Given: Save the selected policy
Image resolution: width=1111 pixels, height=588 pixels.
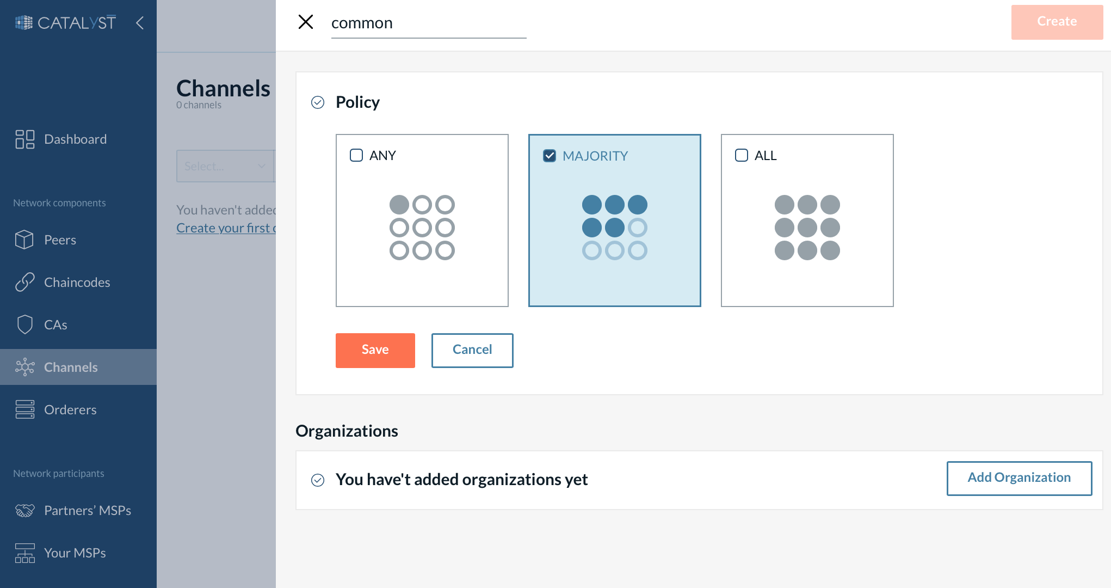Looking at the screenshot, I should [x=375, y=350].
